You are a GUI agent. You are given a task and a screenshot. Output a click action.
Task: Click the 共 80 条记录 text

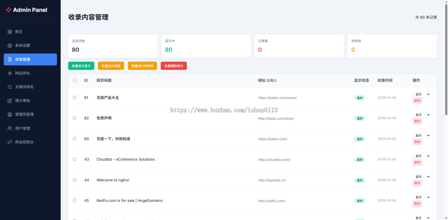[x=426, y=17]
